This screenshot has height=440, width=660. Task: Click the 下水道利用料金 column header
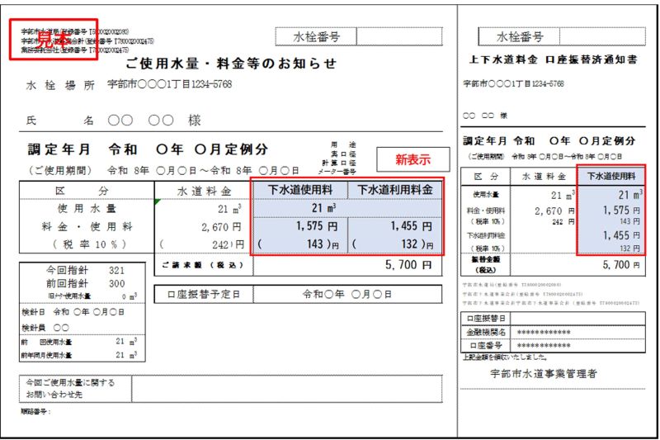pos(395,190)
